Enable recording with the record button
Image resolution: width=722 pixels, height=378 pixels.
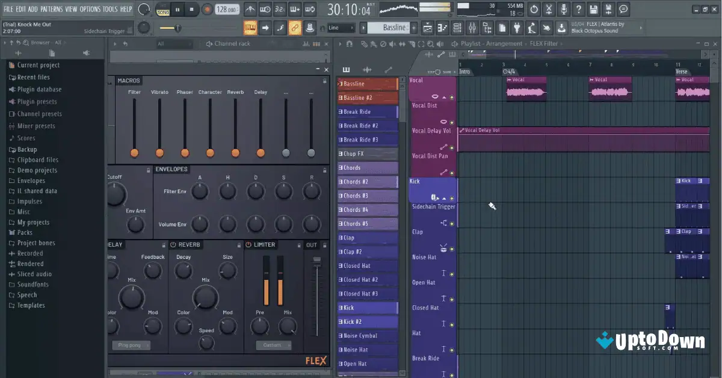(207, 9)
